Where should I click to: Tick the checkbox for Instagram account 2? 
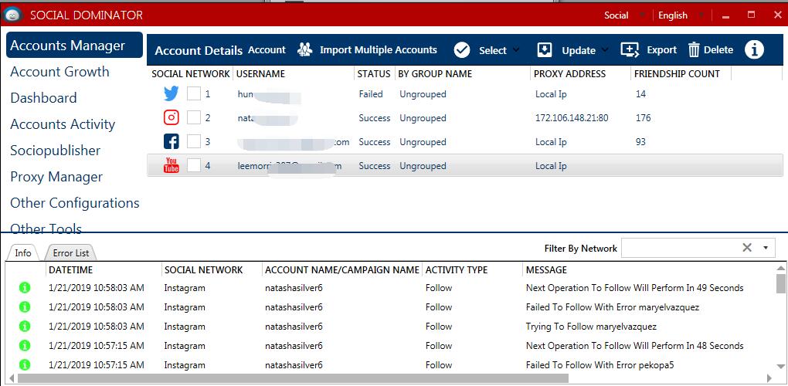click(194, 118)
